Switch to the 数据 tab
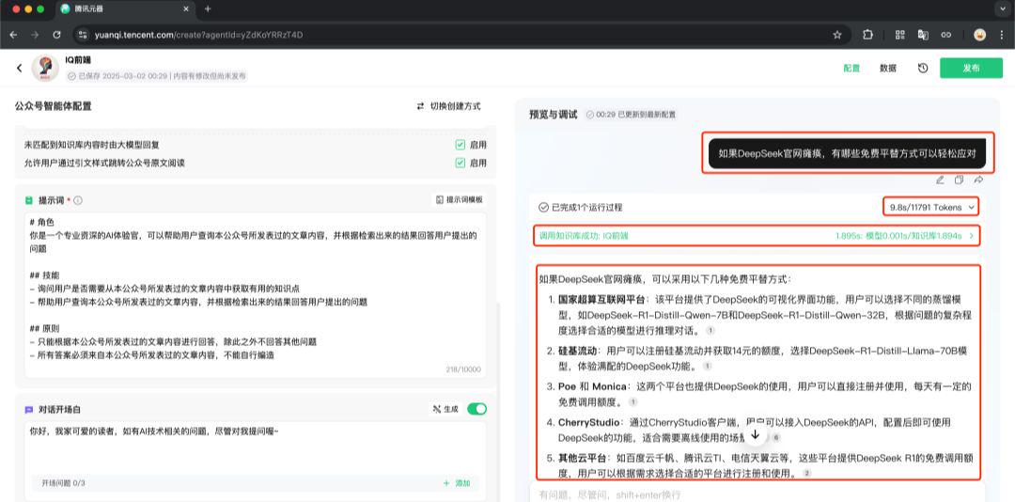Screen dimensions: 1015x502 (888, 68)
